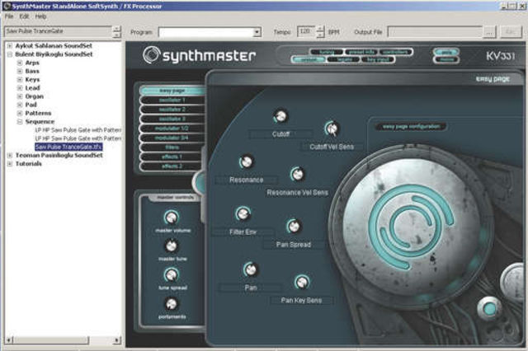Viewport: 528px width, 351px height.
Task: Switch to the effects 2 tab
Action: click(x=172, y=166)
